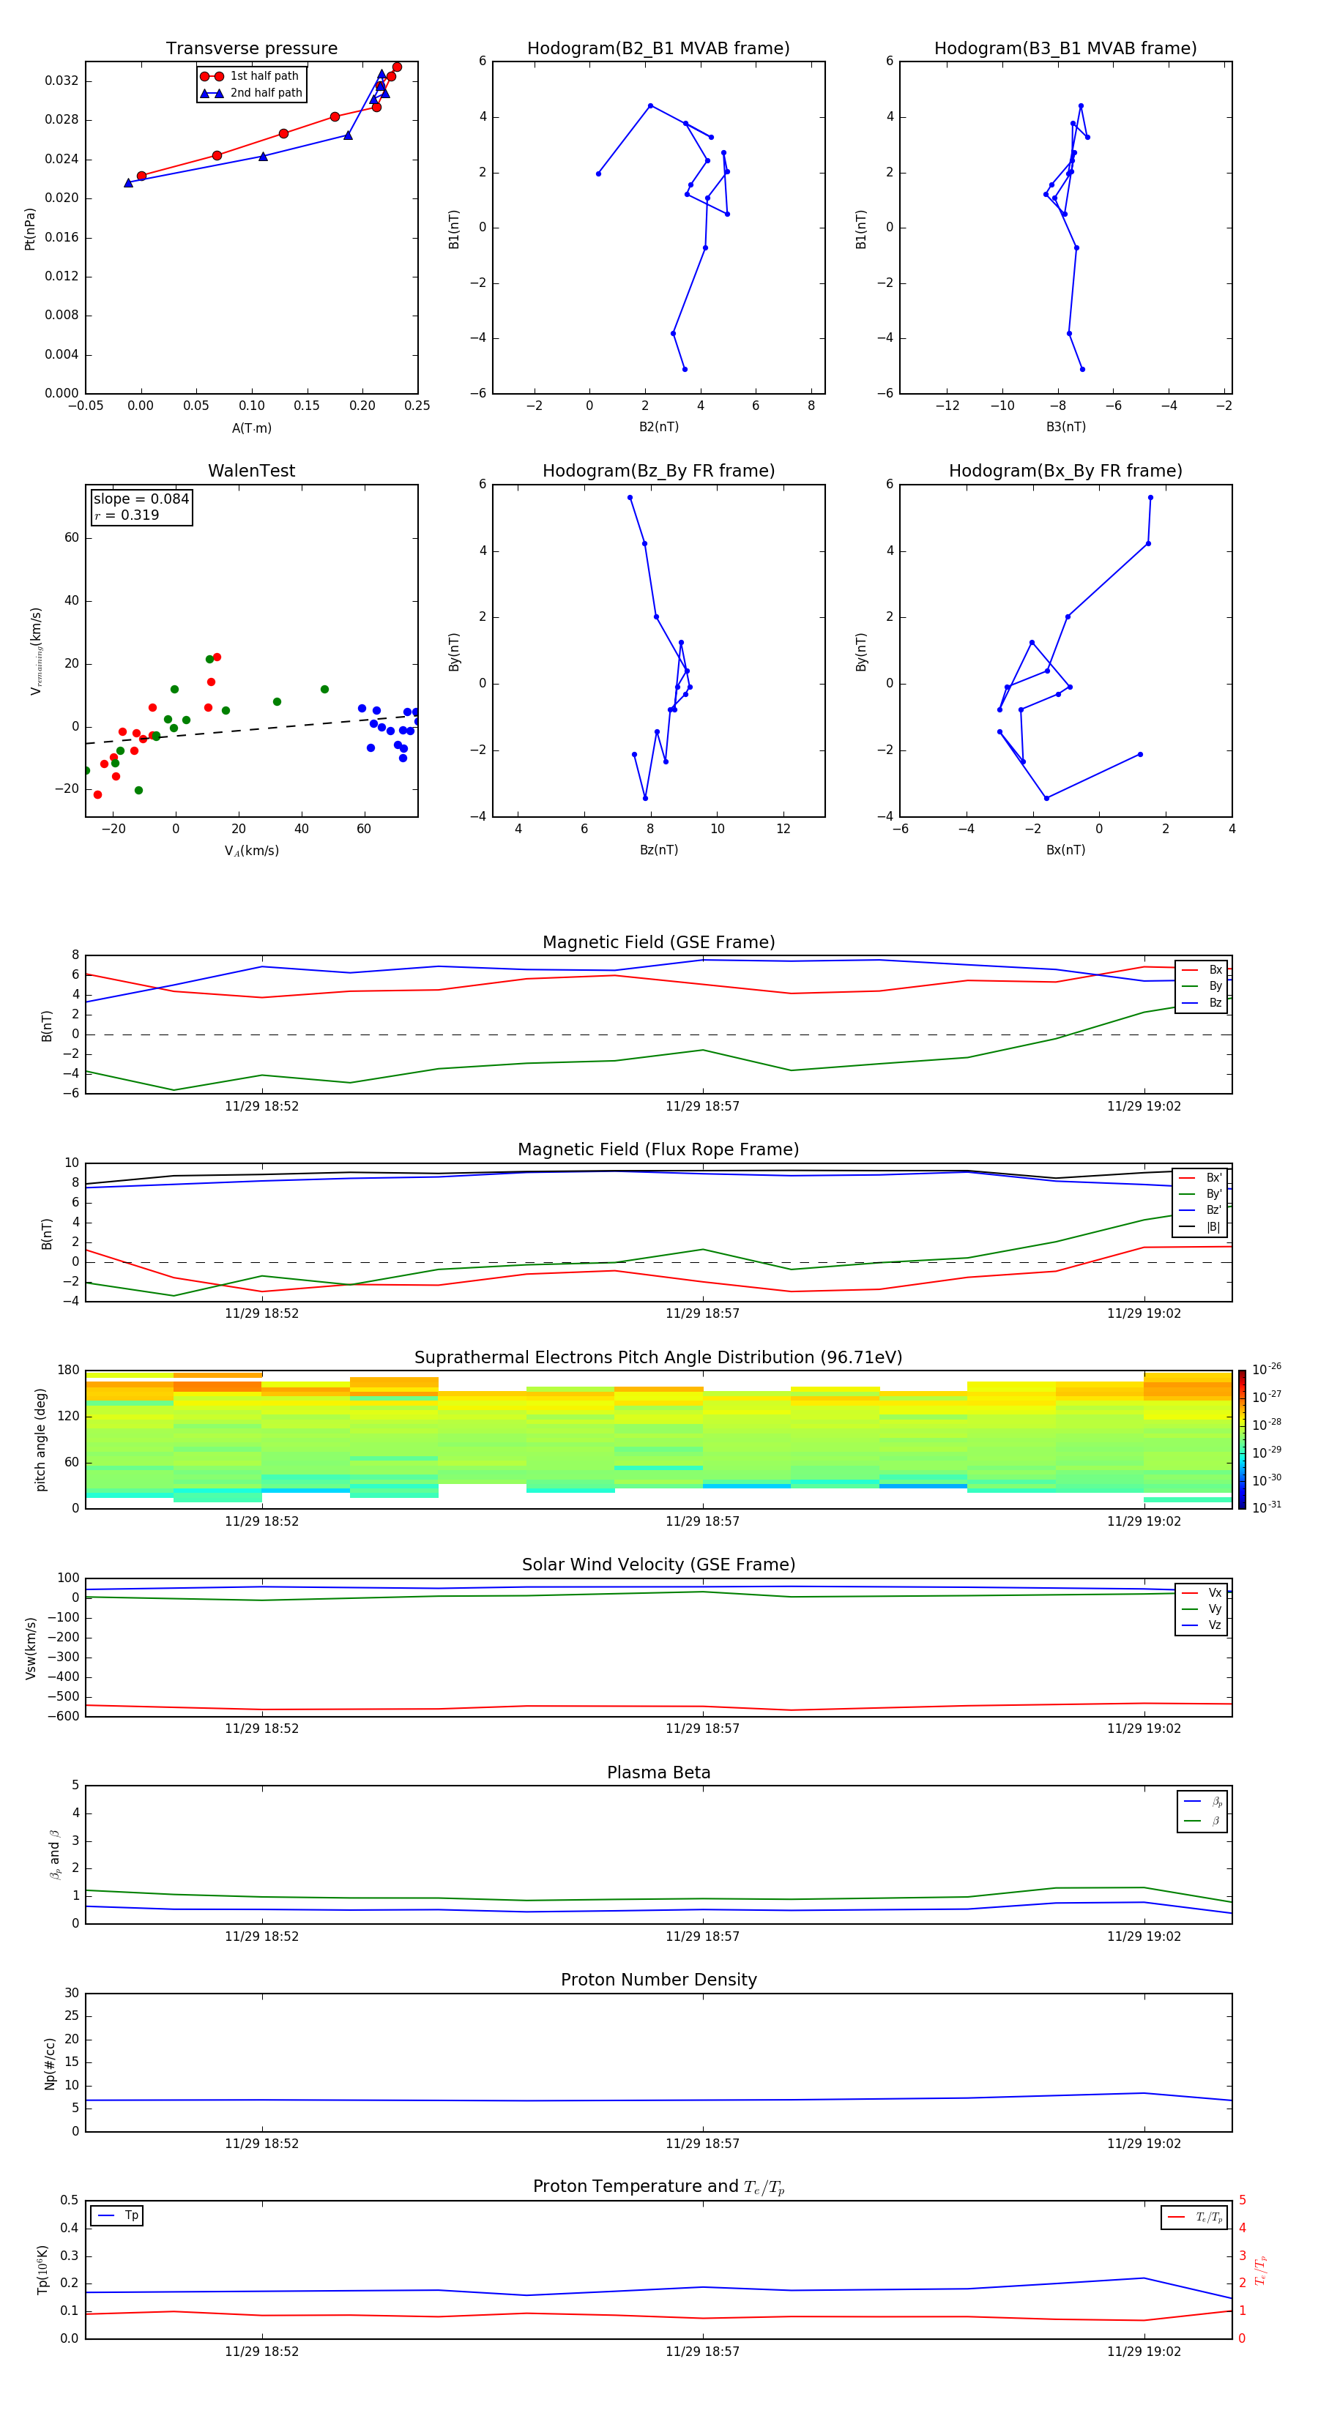This screenshot has height=2416, width=1318.
Task: Click '11/29 19:02' tick under Proton Number Density
Action: [x=1144, y=2144]
